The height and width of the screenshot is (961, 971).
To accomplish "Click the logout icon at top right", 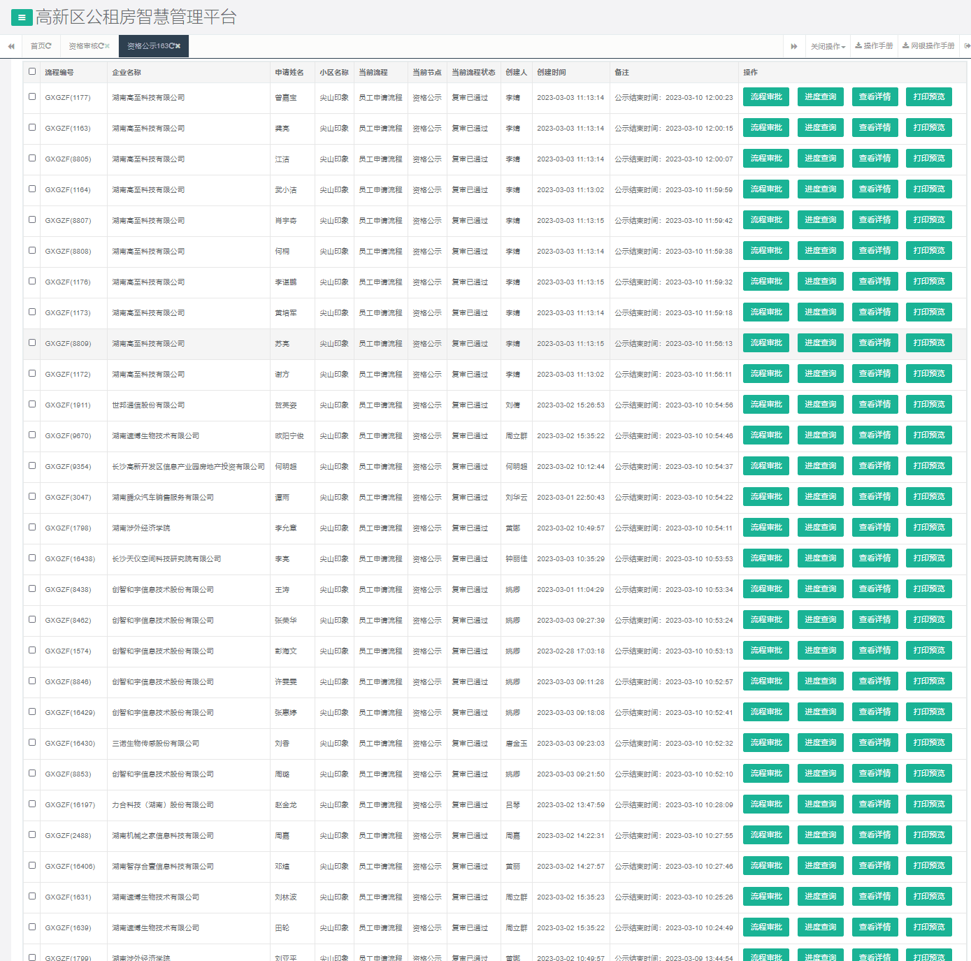I will pyautogui.click(x=967, y=46).
